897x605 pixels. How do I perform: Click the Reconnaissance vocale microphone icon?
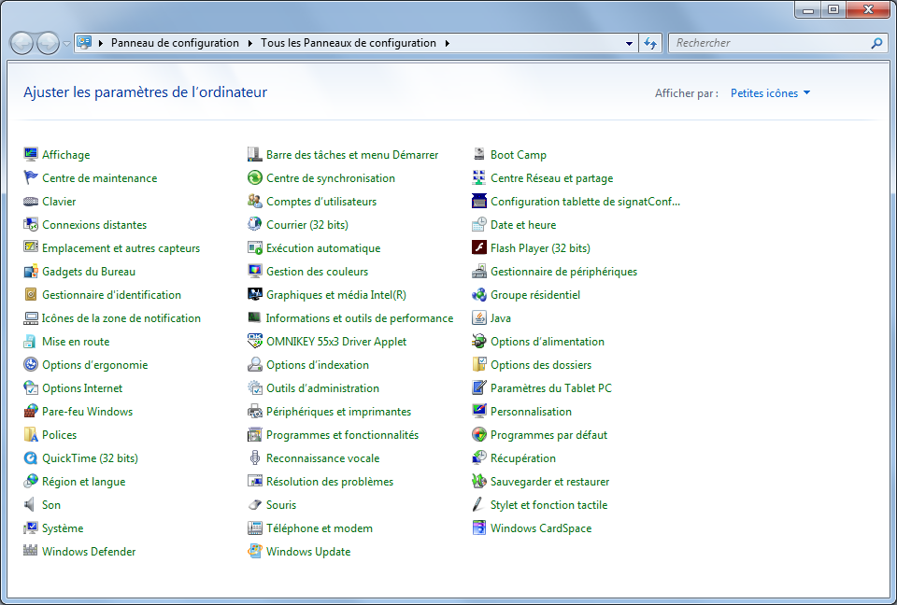254,458
